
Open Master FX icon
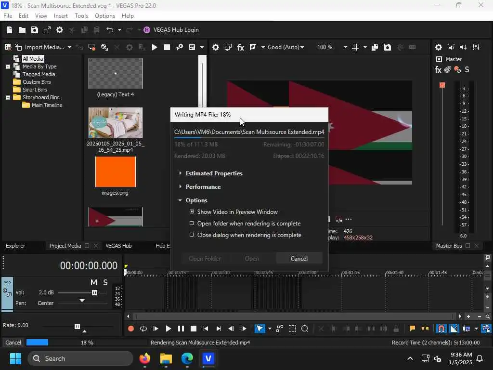click(438, 69)
